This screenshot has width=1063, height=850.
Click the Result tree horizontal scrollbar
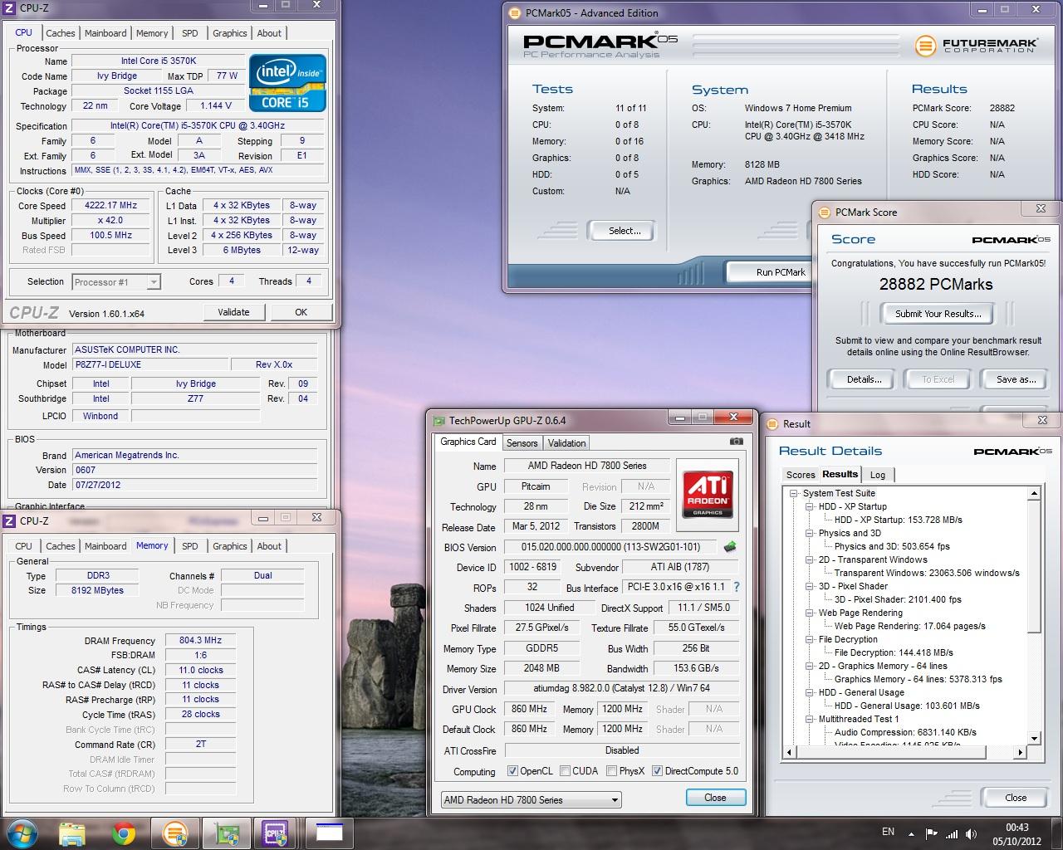tap(905, 752)
